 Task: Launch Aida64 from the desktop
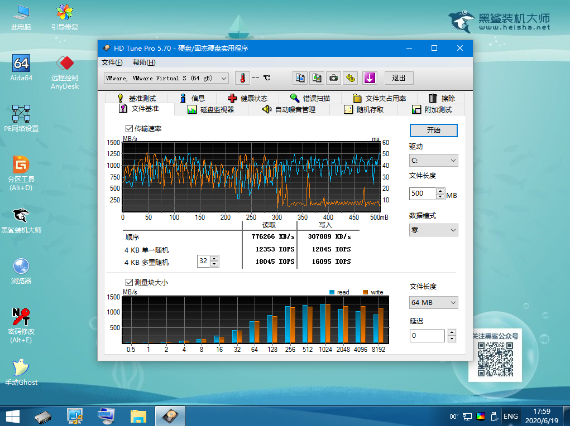[x=21, y=68]
